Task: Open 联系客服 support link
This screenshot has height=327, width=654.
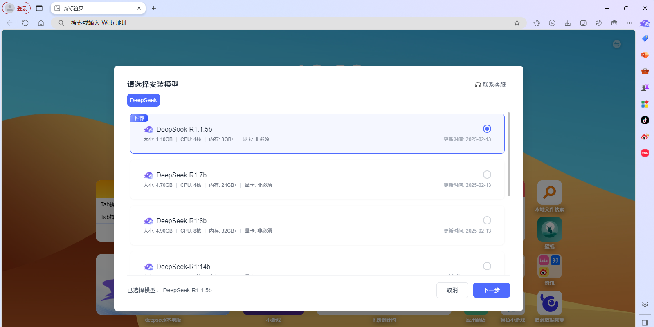Action: tap(490, 85)
